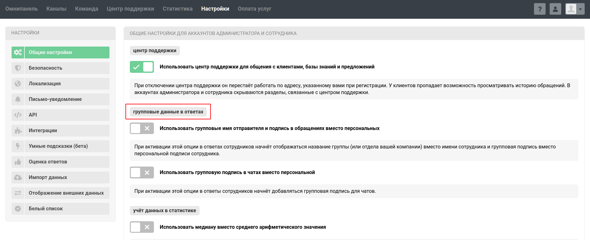Open Умные подсказки (бета) section
Image resolution: width=590 pixels, height=240 pixels.
[60, 146]
